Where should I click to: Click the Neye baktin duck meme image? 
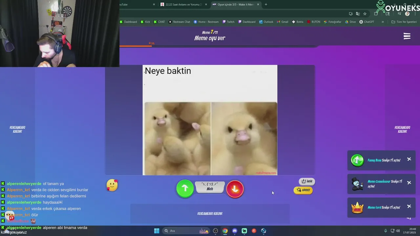210,120
